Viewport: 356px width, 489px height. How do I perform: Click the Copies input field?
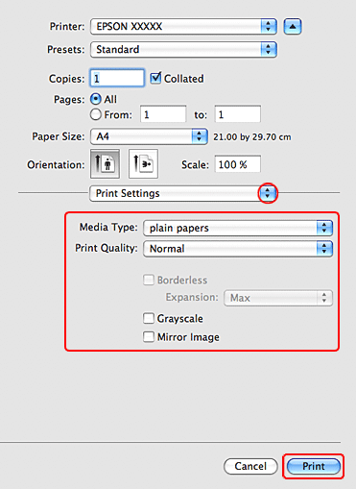tap(117, 78)
